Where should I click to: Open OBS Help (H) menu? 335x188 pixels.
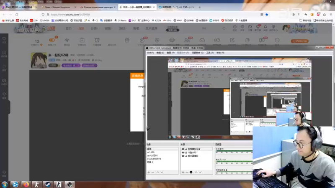220,53
